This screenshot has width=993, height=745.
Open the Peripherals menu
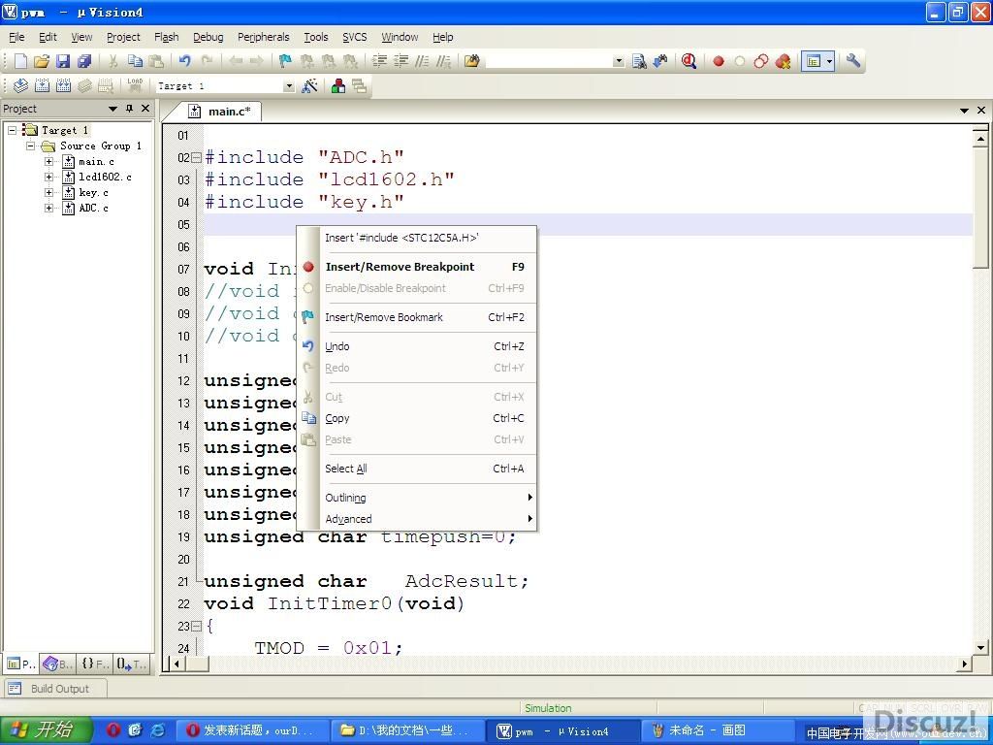click(264, 37)
